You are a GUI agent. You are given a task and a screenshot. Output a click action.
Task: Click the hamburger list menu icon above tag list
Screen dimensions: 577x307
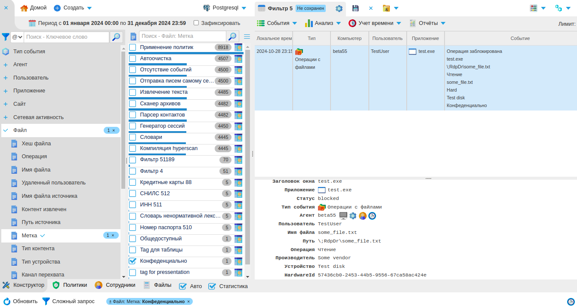pyautogui.click(x=247, y=37)
